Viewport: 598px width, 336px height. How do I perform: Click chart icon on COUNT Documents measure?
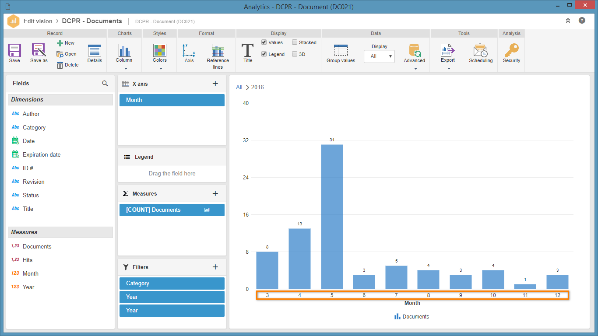pos(207,210)
